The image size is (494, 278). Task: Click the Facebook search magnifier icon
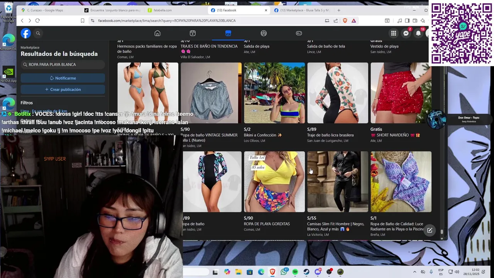point(38,33)
